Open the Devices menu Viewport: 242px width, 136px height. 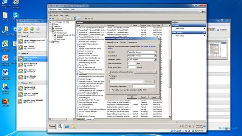point(66,9)
